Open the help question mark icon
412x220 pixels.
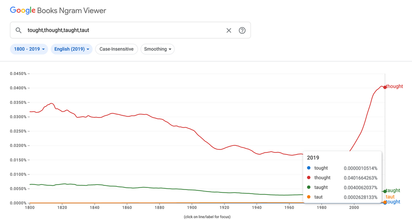coord(242,30)
